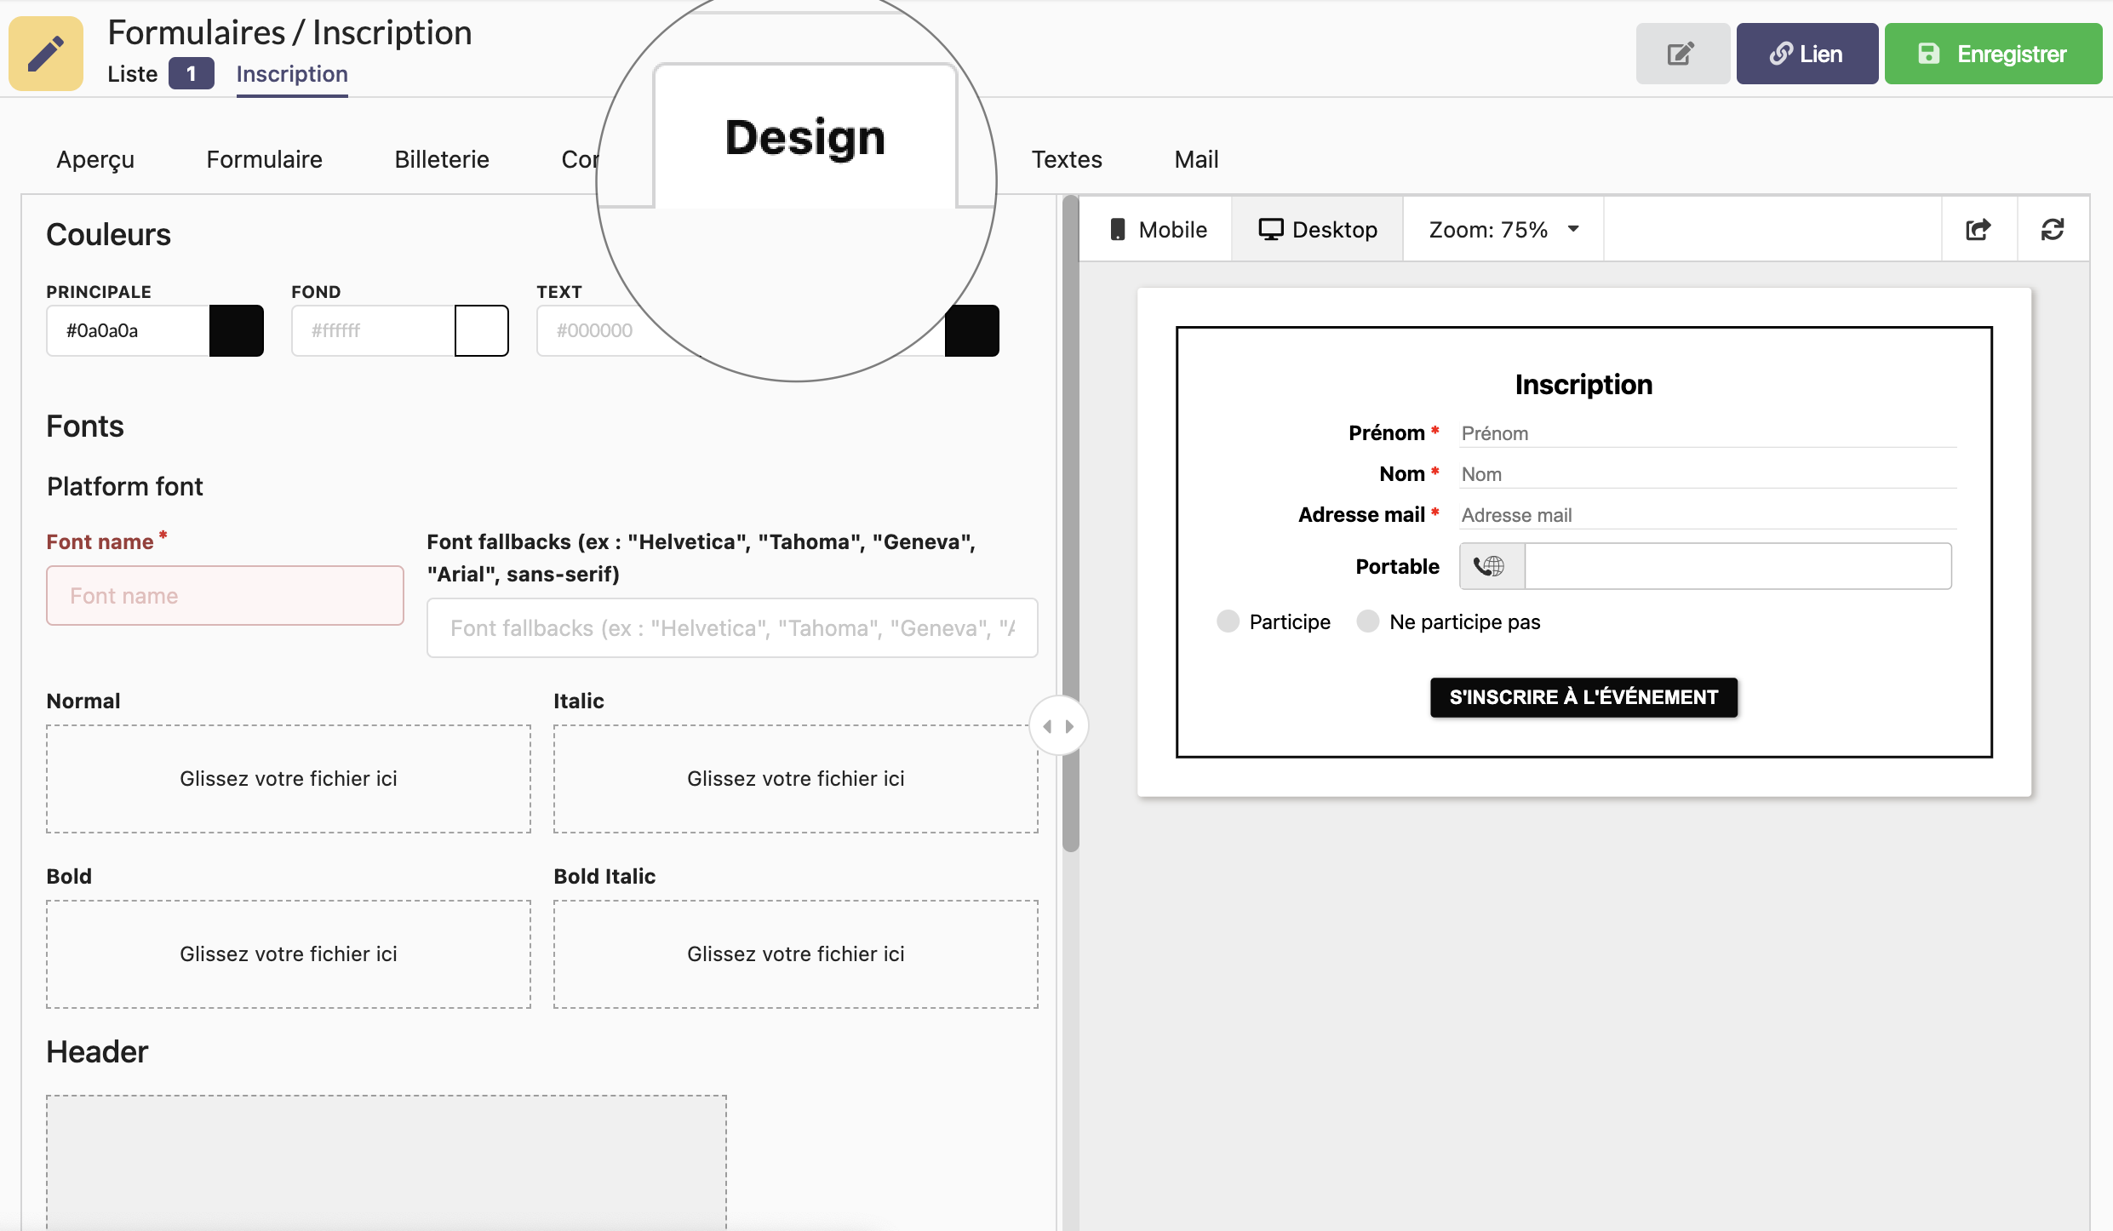The height and width of the screenshot is (1231, 2113).
Task: Open the PRINCIPALE black color swatch
Action: coord(236,330)
